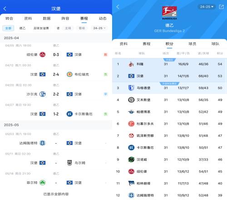The height and width of the screenshot is (200, 227).
Task: Tap the share icon beside season selector
Action: pos(221,7)
